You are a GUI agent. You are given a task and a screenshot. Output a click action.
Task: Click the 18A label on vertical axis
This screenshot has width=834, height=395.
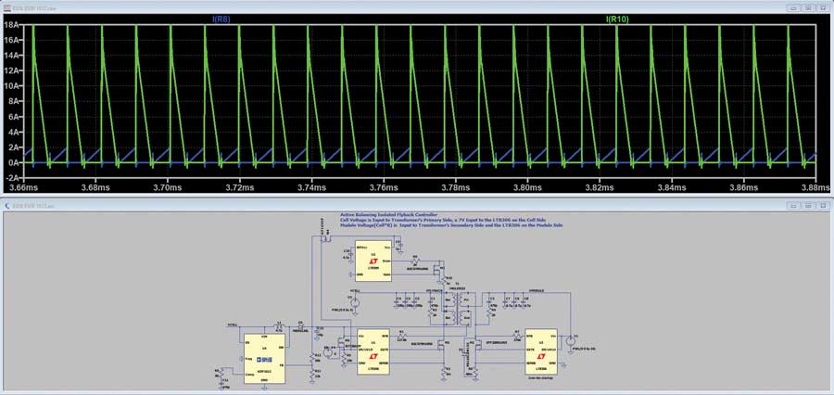(13, 26)
